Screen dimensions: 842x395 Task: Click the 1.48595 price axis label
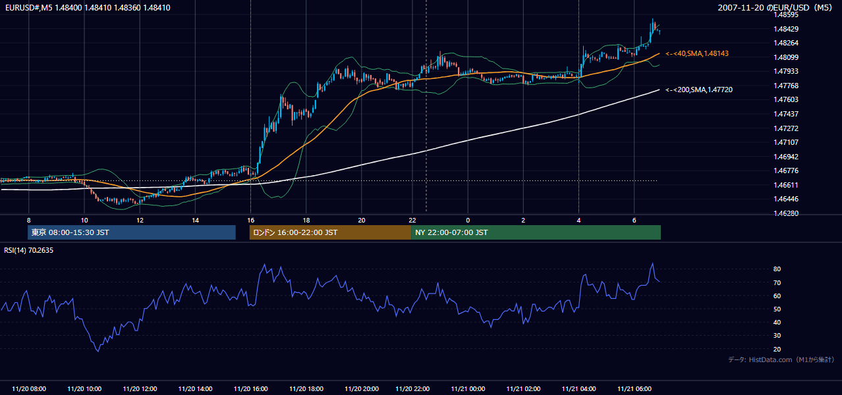click(x=787, y=14)
